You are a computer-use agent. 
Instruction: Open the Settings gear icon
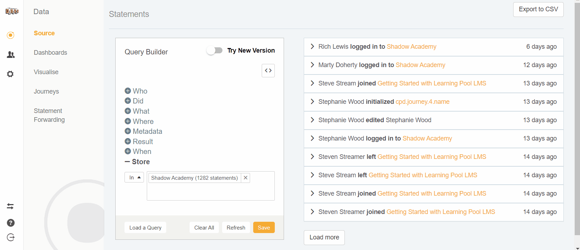(x=11, y=74)
